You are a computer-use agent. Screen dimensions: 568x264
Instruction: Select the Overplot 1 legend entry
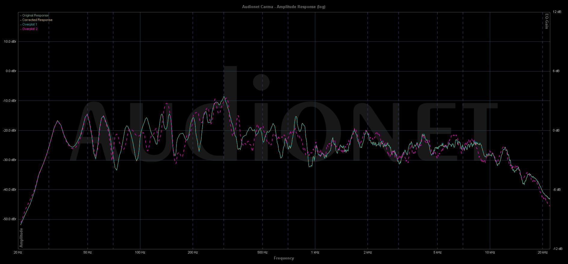pos(29,24)
